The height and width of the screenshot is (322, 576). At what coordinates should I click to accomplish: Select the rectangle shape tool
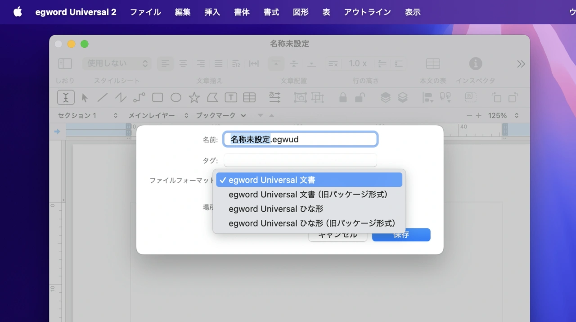point(157,97)
